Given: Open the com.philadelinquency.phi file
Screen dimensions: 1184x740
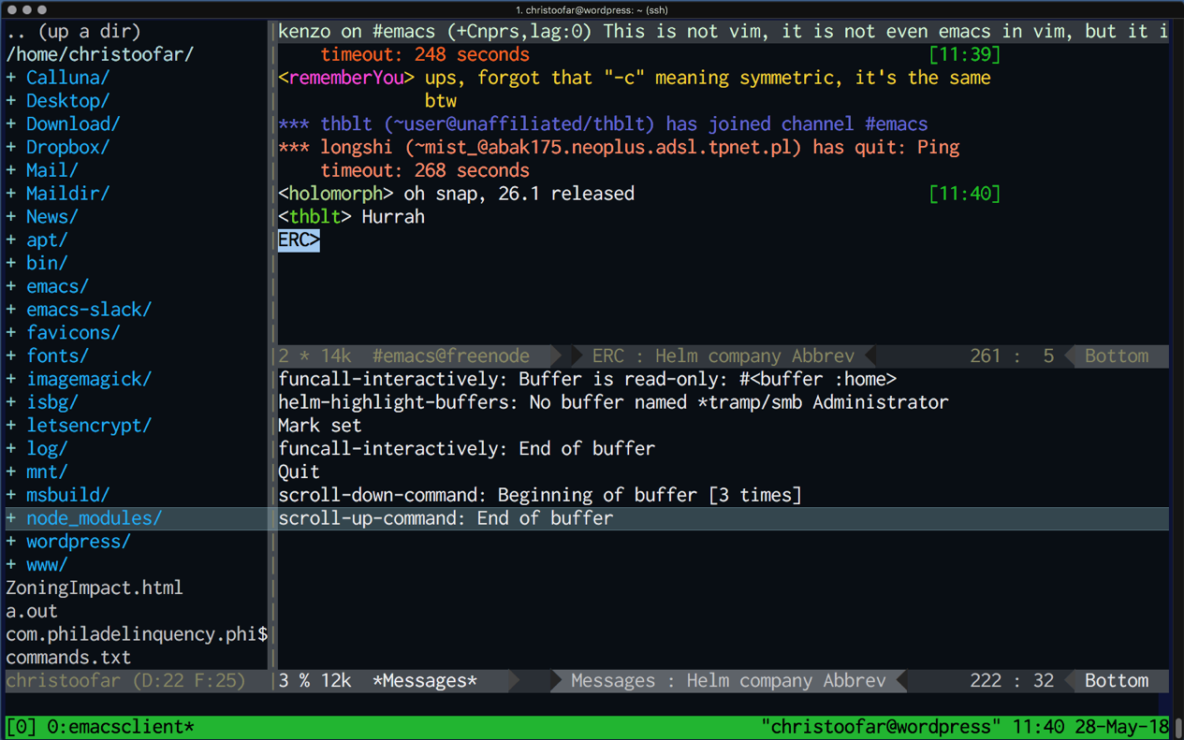Looking at the screenshot, I should [137, 634].
